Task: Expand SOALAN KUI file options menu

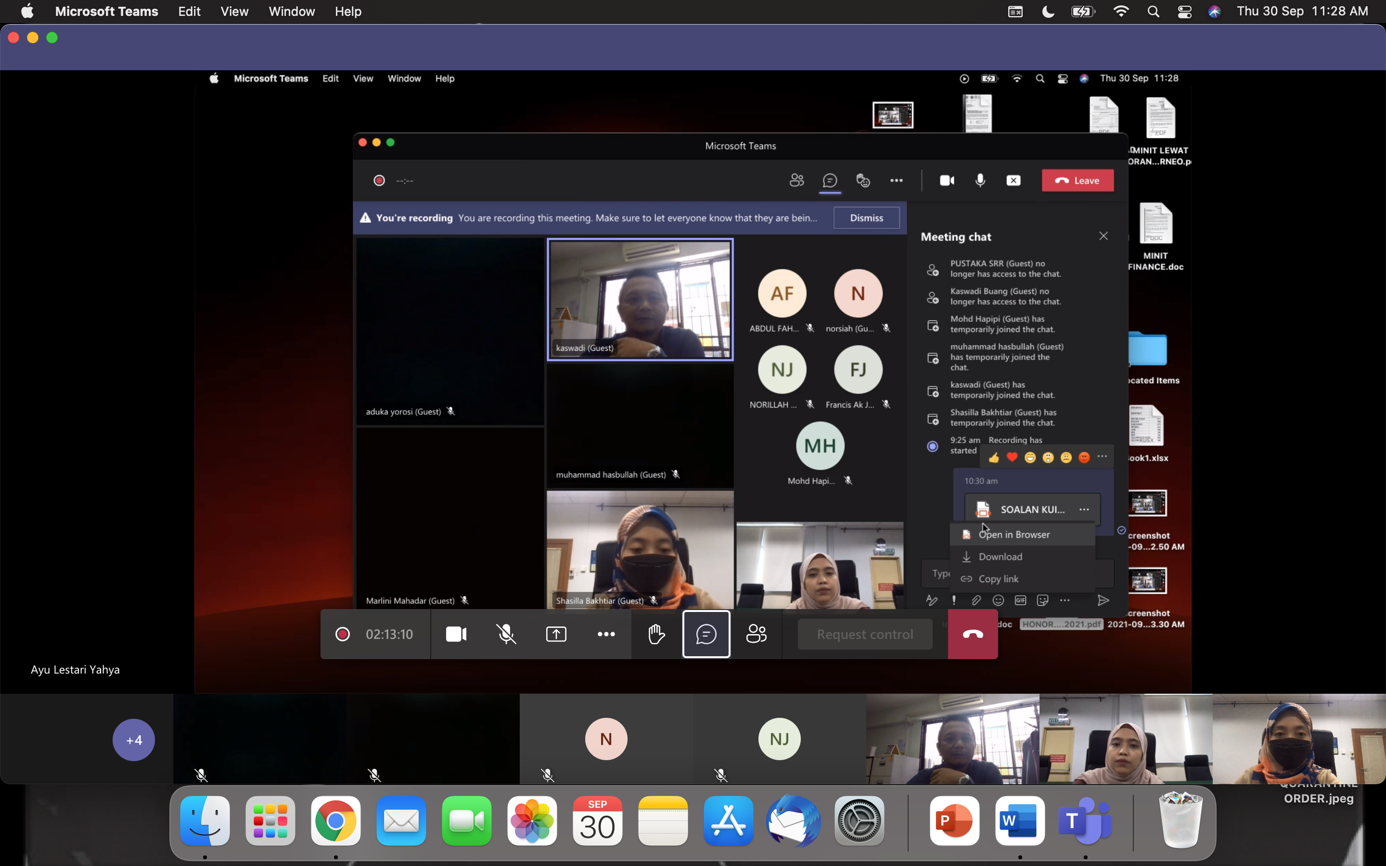Action: tap(1084, 509)
